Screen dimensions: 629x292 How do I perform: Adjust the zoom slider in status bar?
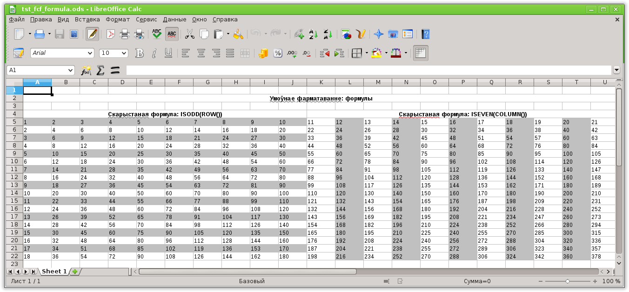point(568,281)
